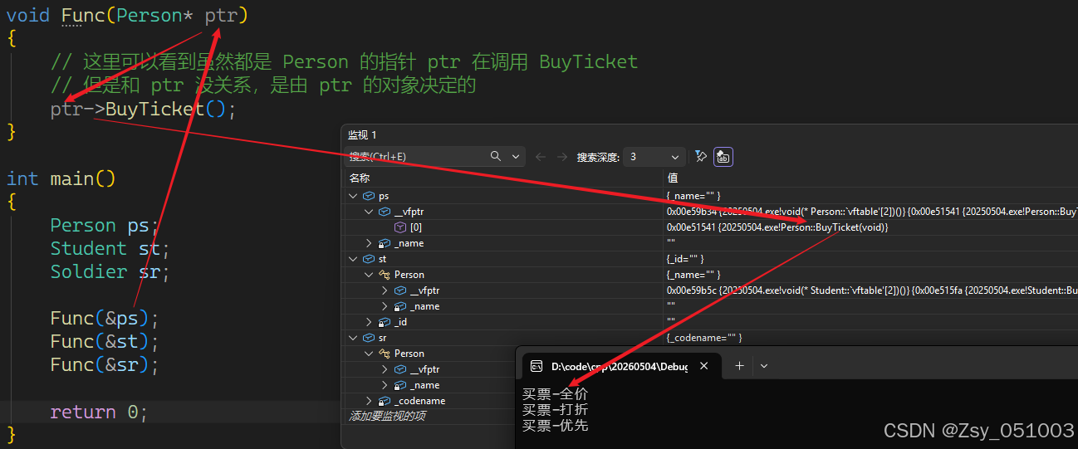The width and height of the screenshot is (1078, 449).
Task: Select the sr value cell {_codename="" }
Action: click(704, 338)
